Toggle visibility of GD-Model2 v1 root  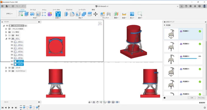(7, 26)
